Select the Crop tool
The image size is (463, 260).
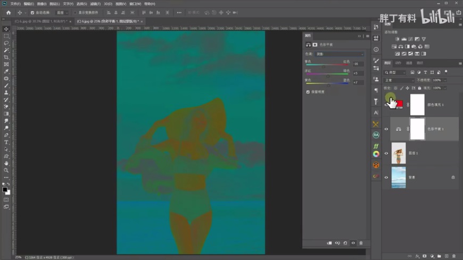pos(6,57)
